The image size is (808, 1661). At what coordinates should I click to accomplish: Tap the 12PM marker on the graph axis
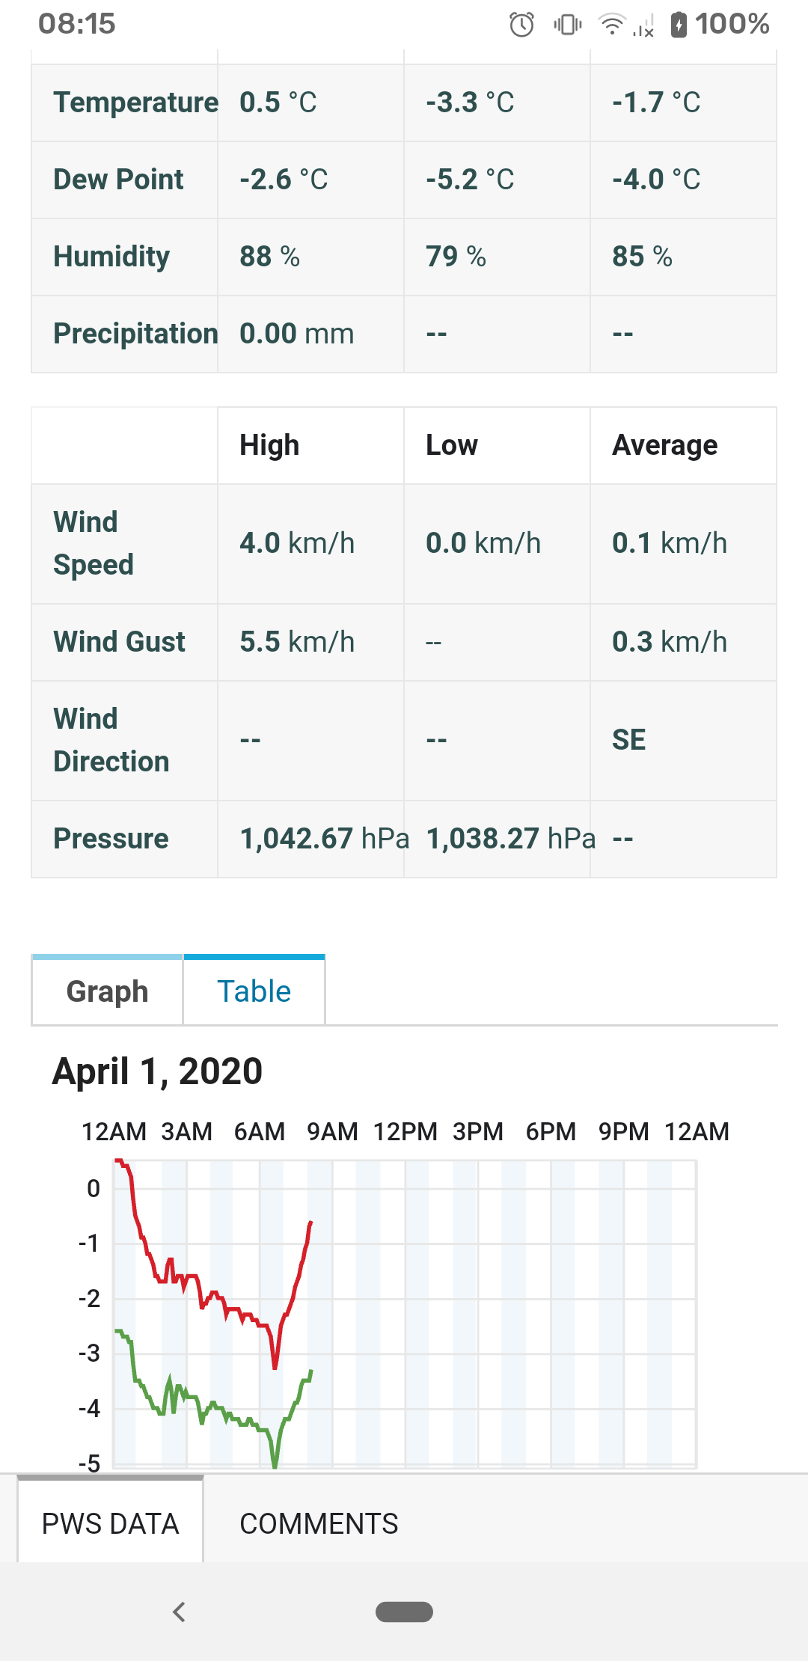[405, 1131]
